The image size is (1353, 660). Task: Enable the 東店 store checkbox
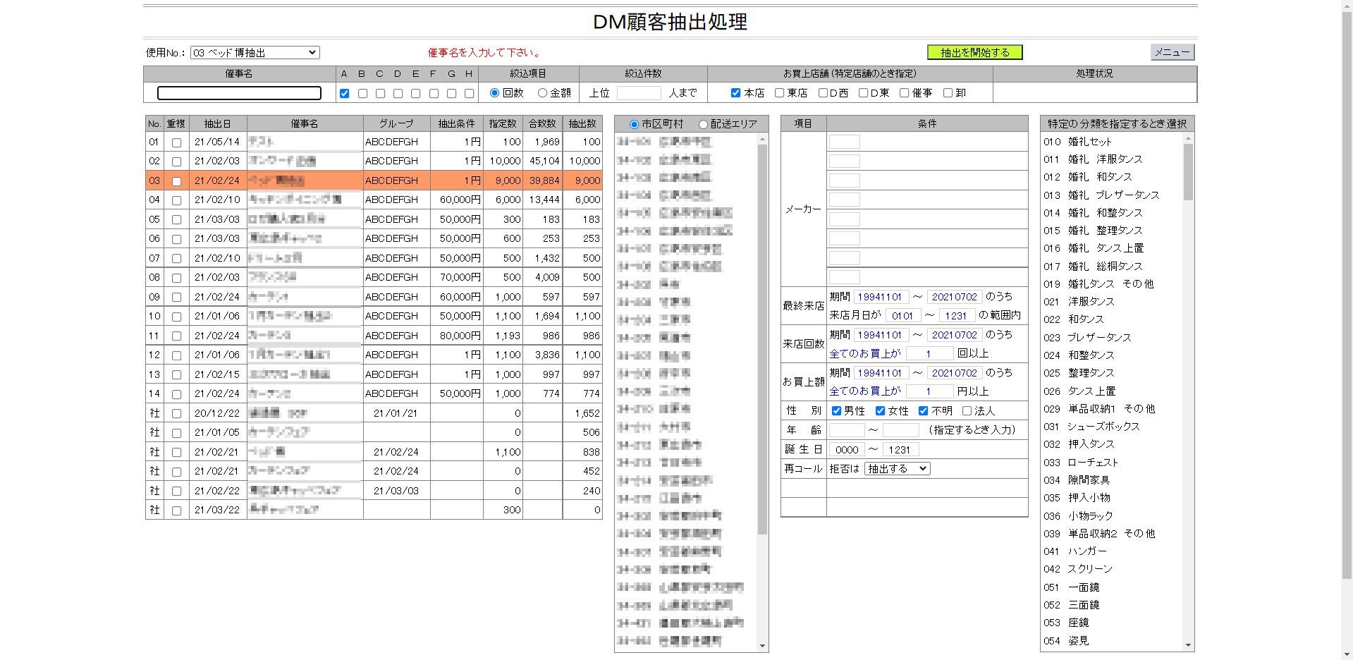click(779, 93)
